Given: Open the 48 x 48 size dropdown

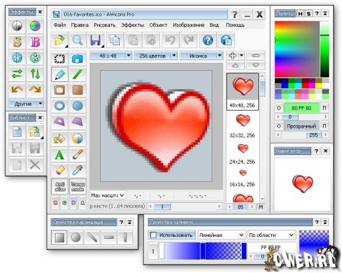Looking at the screenshot, I should click(111, 56).
